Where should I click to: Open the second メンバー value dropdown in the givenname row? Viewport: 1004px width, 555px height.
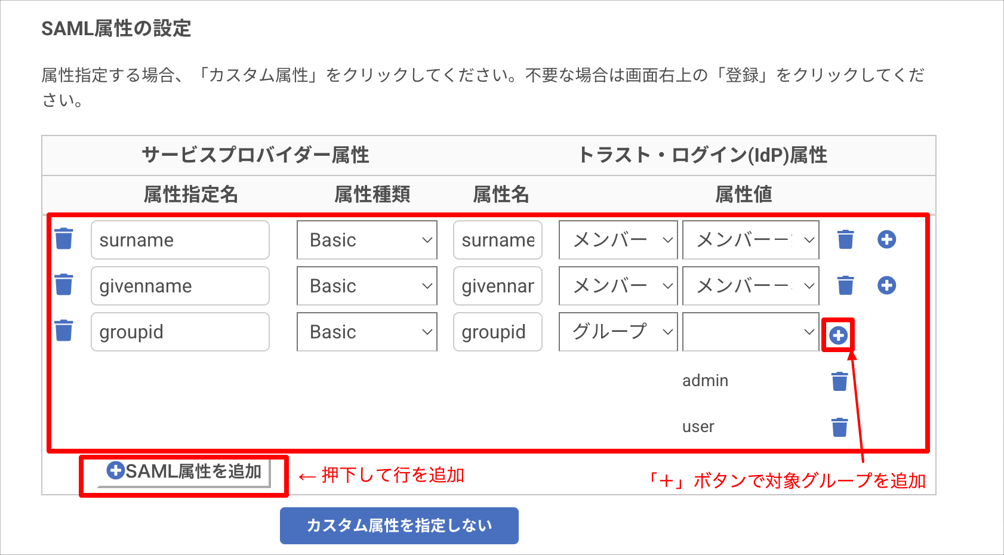[751, 286]
